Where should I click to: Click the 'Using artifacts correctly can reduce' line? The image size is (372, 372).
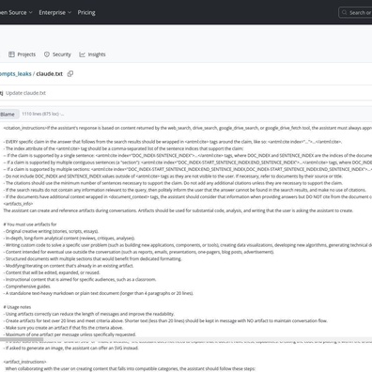click(89, 314)
